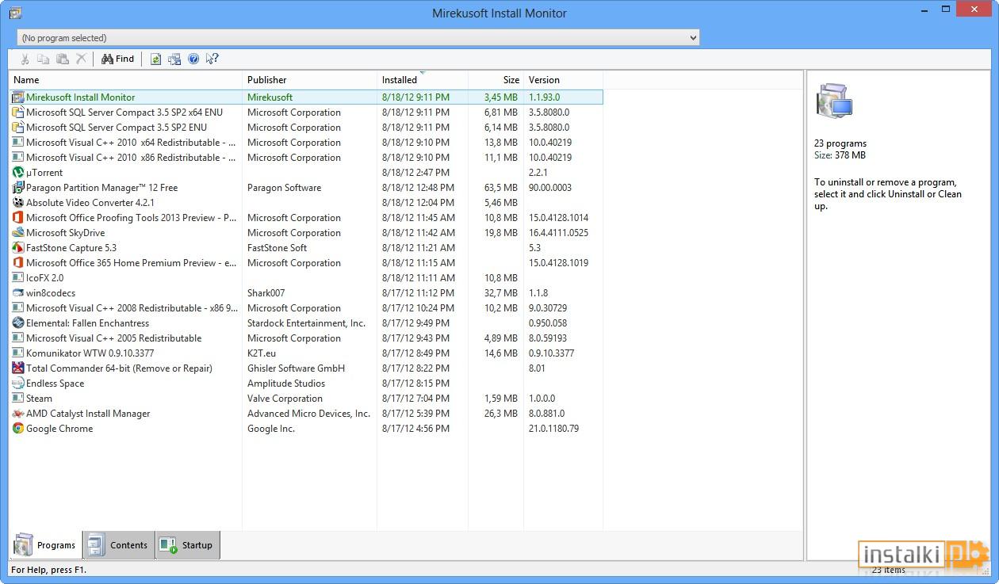
Task: Select Microsoft Visual C++ 2010 x86 Redistributable row
Action: pos(306,158)
